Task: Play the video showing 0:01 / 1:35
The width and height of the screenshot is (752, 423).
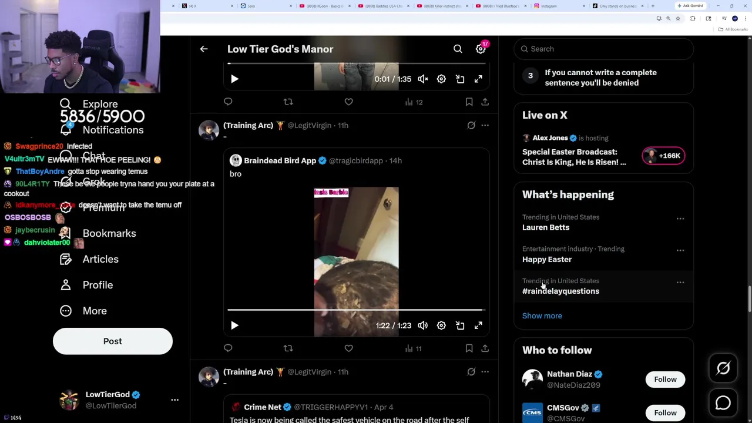Action: point(234,79)
